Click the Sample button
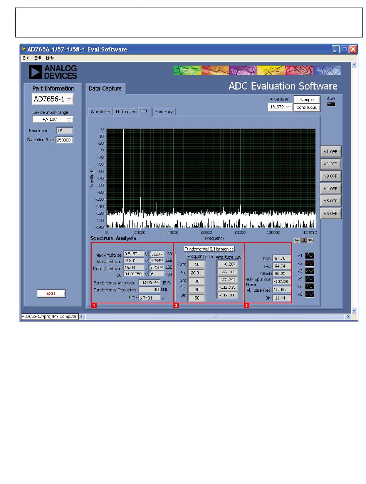Image resolution: width=366 pixels, height=484 pixels. [x=307, y=100]
